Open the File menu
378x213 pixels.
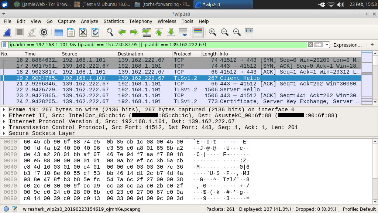[x=7, y=21]
